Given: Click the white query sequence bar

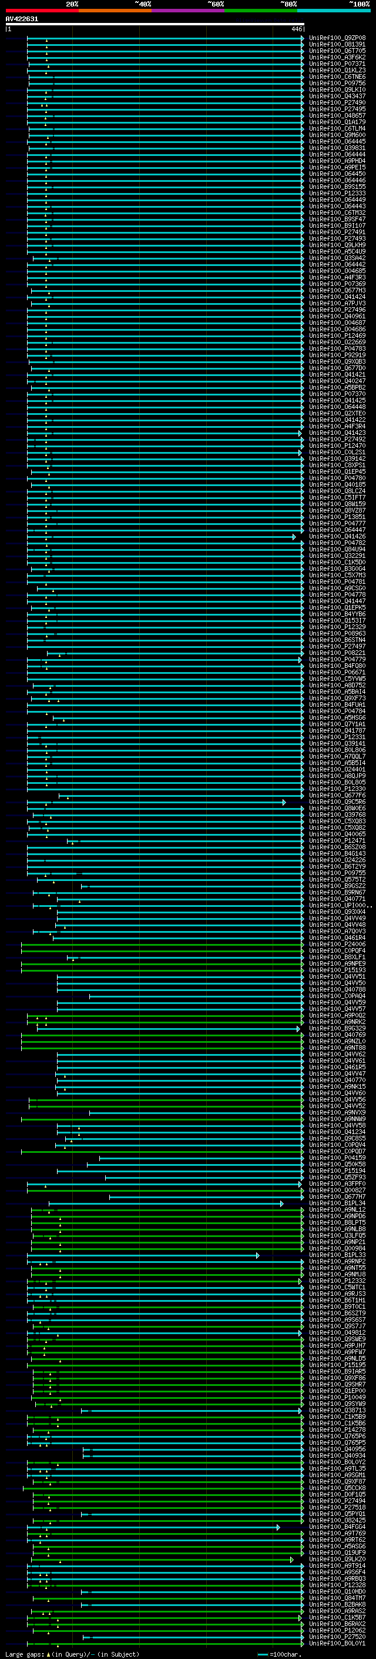Looking at the screenshot, I should click(155, 24).
